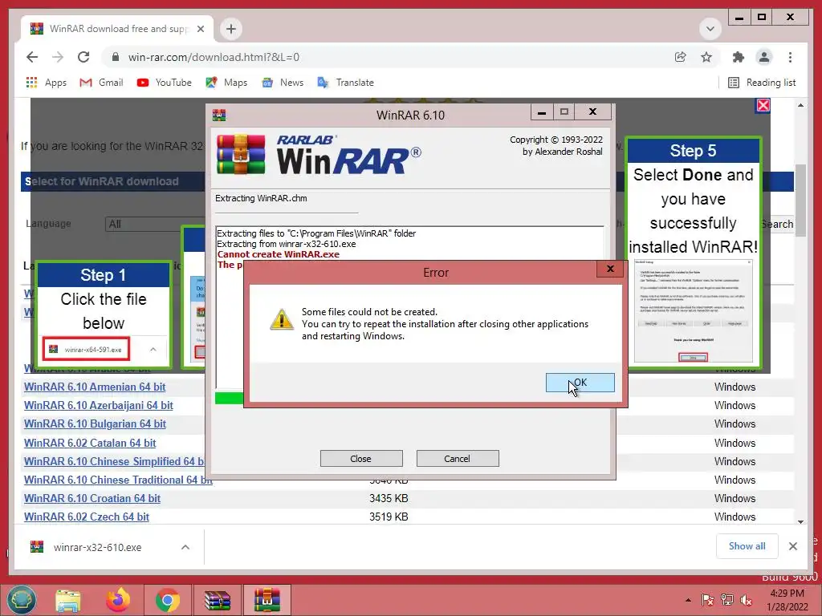Bookmark this page with the star icon

706,57
